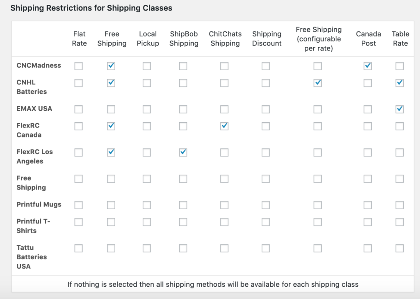Check Flat Rate for Free Shipping class
Image resolution: width=420 pixels, height=299 pixels.
click(79, 179)
